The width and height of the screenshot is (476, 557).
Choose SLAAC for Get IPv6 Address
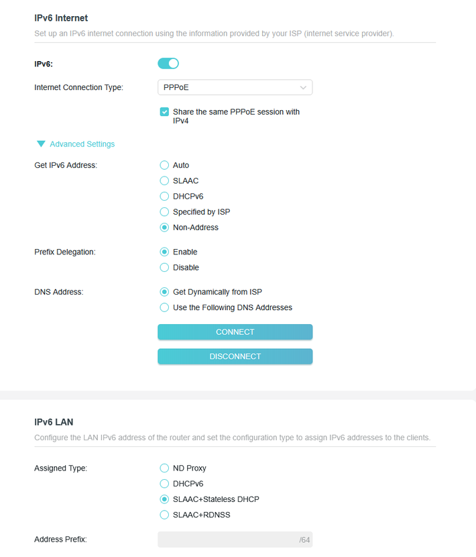164,181
